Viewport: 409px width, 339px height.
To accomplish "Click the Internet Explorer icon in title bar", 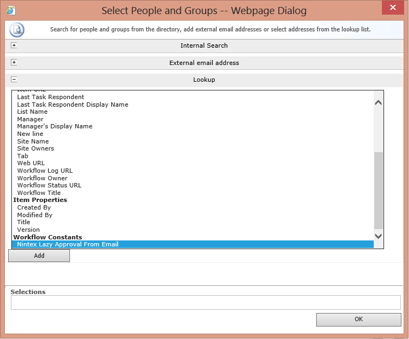I will pyautogui.click(x=11, y=10).
